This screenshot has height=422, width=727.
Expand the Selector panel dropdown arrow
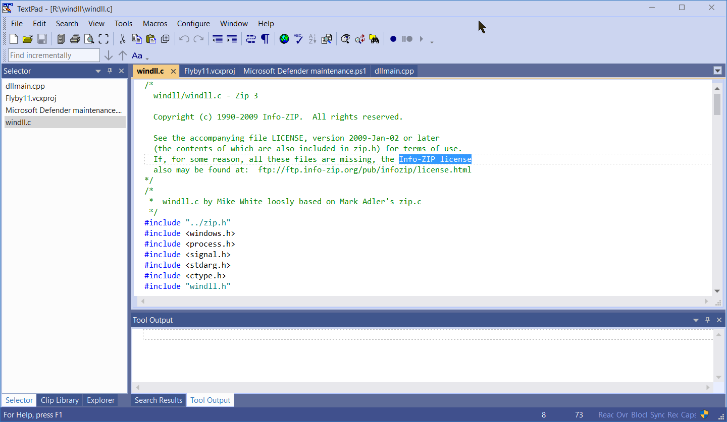[x=98, y=71]
